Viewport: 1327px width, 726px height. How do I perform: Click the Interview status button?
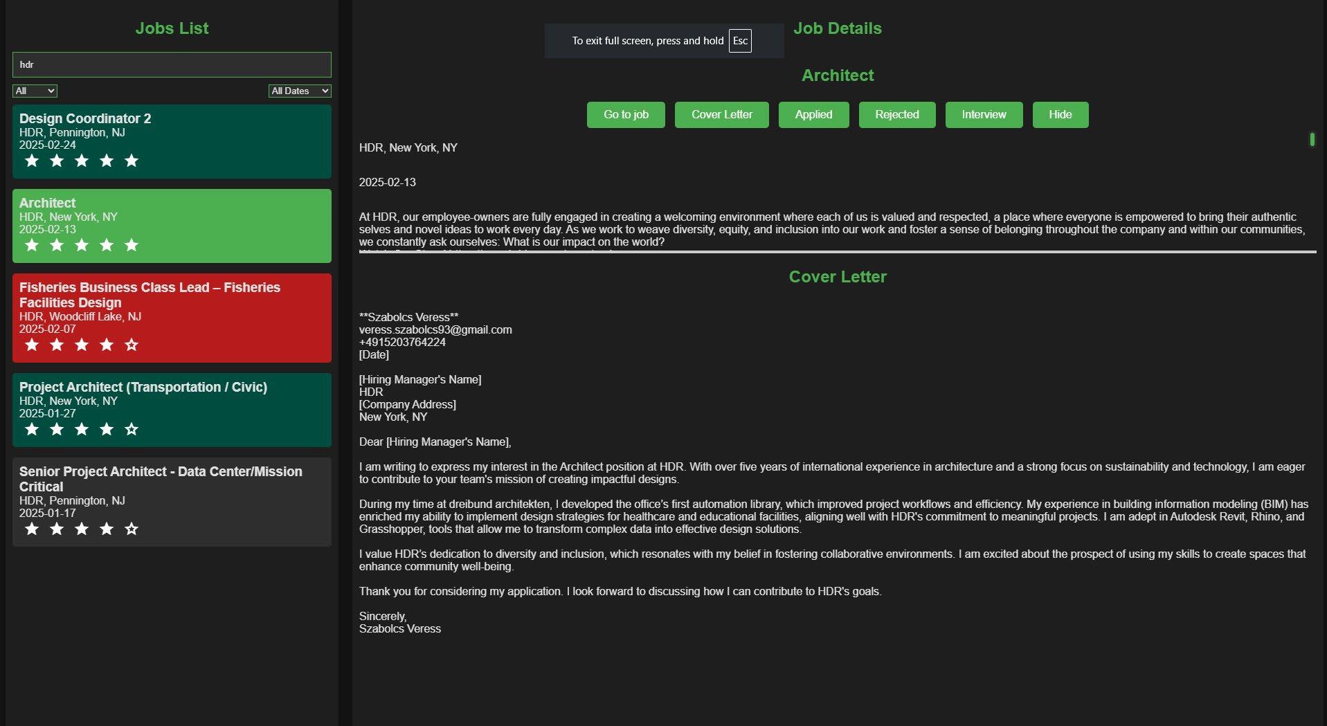point(984,115)
